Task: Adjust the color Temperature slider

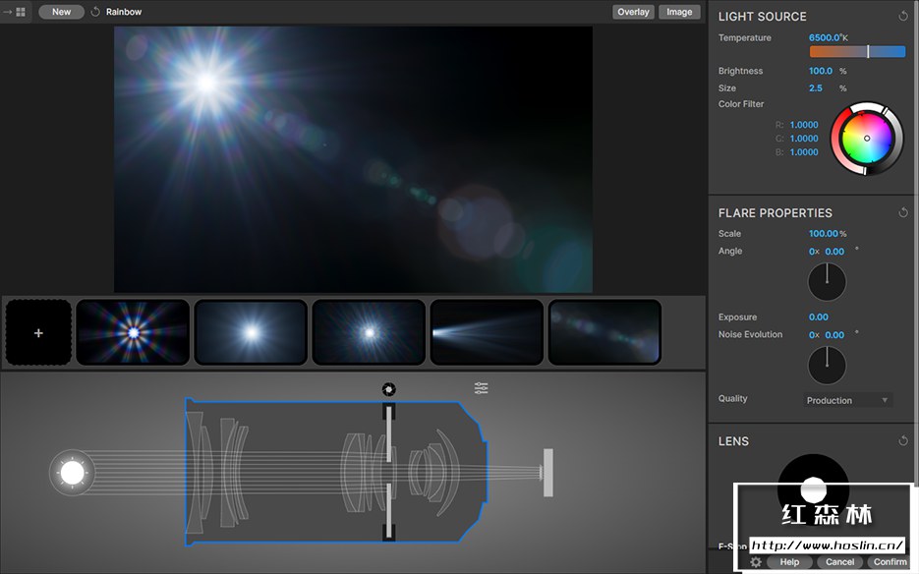Action: pyautogui.click(x=857, y=51)
